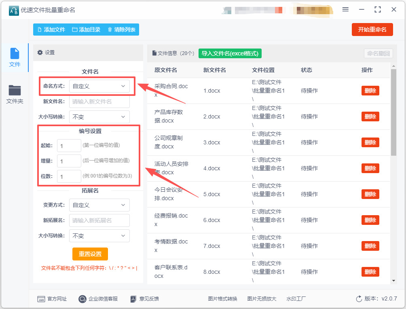
Task: Delete the 采购合同.docx row
Action: (x=370, y=91)
